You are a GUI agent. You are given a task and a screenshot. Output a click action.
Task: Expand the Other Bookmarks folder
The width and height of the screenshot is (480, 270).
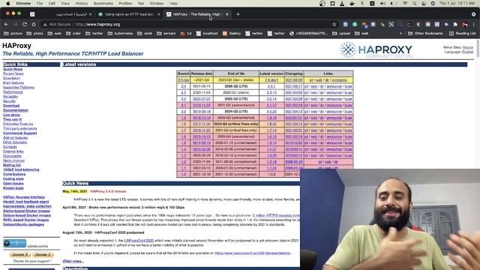pos(425,33)
